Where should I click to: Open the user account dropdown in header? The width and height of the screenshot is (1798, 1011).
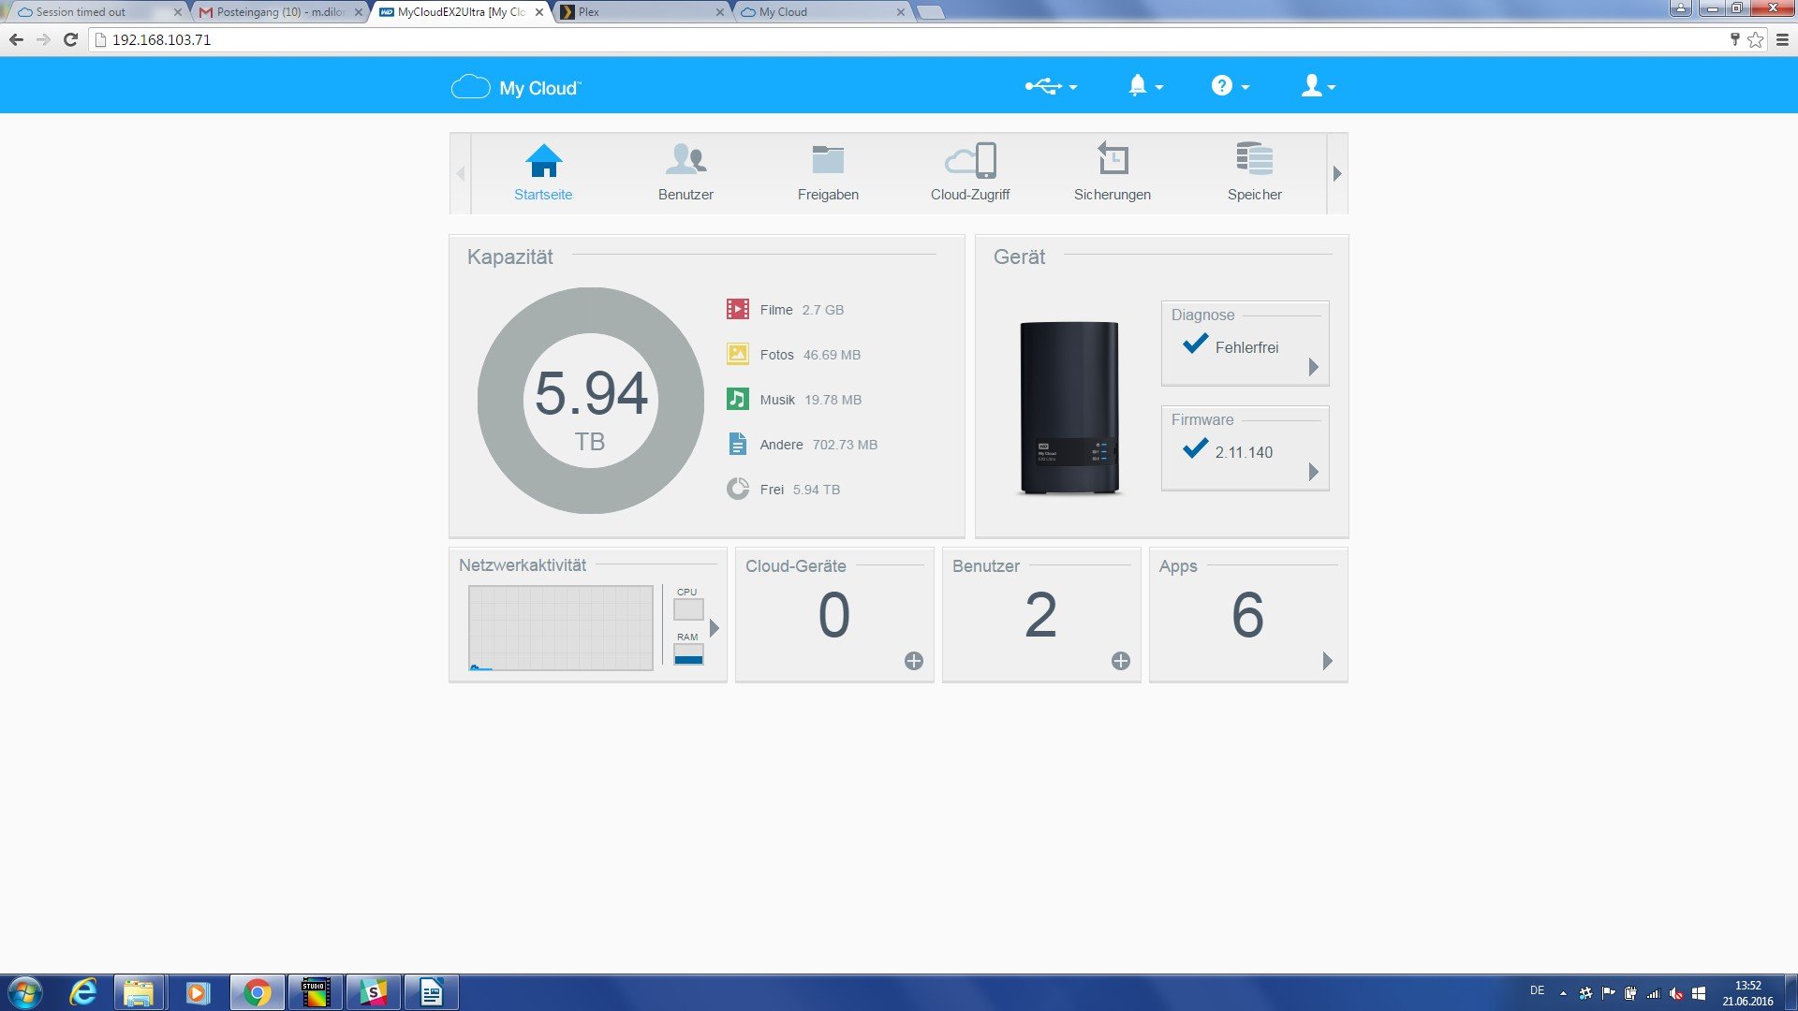[1319, 86]
